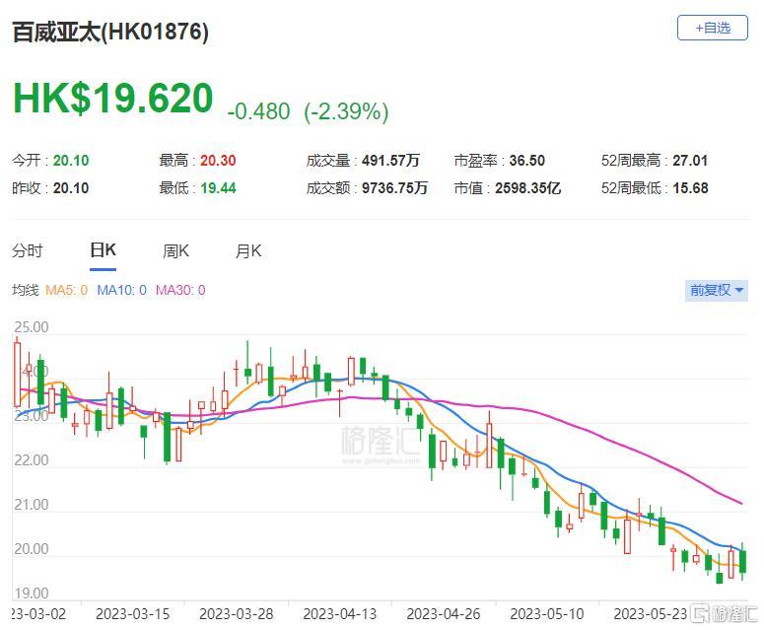Click 52周最高 value 27.01
The image size is (764, 630).
690,161
